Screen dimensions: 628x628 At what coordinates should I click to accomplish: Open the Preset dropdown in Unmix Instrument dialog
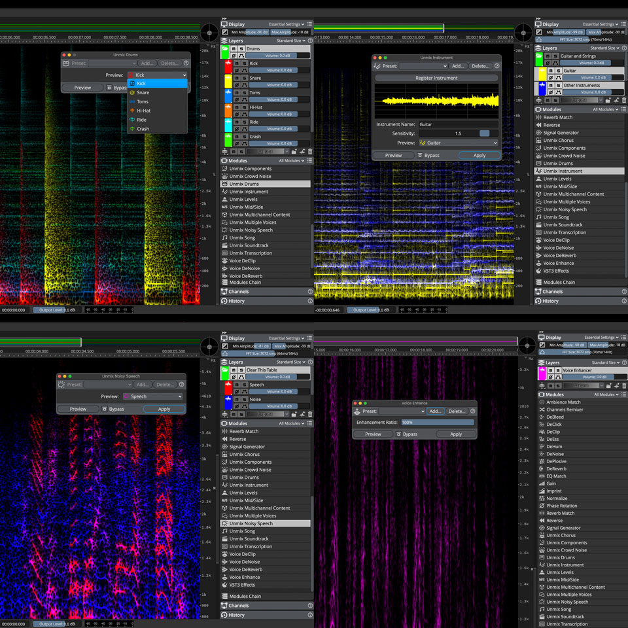point(423,66)
